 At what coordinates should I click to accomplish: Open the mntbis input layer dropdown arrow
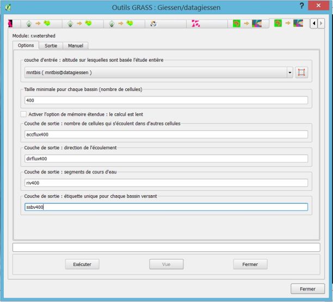click(289, 73)
